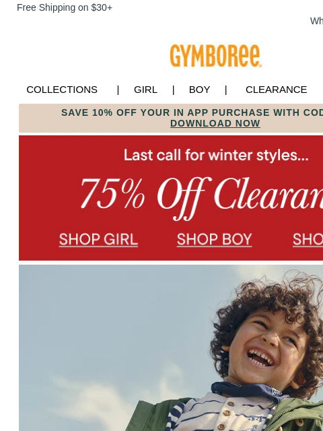This screenshot has width=323, height=431.
Task: Click the Save 10% in-app purchase text
Action: [192, 112]
